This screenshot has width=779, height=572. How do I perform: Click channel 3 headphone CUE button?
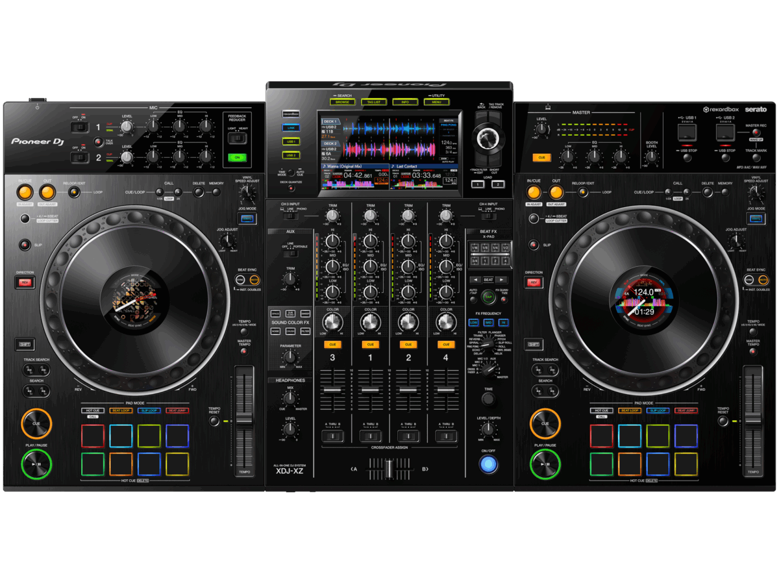point(332,344)
